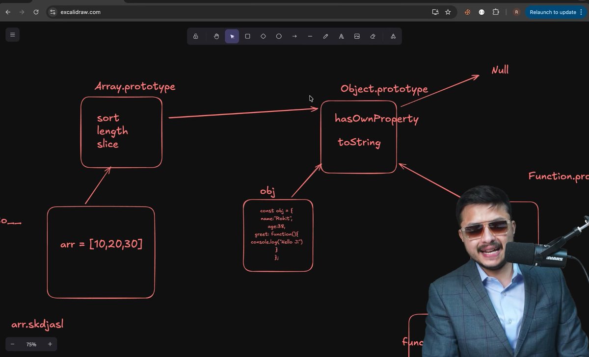Toggle the keep-tool-locked padlock

pos(196,36)
